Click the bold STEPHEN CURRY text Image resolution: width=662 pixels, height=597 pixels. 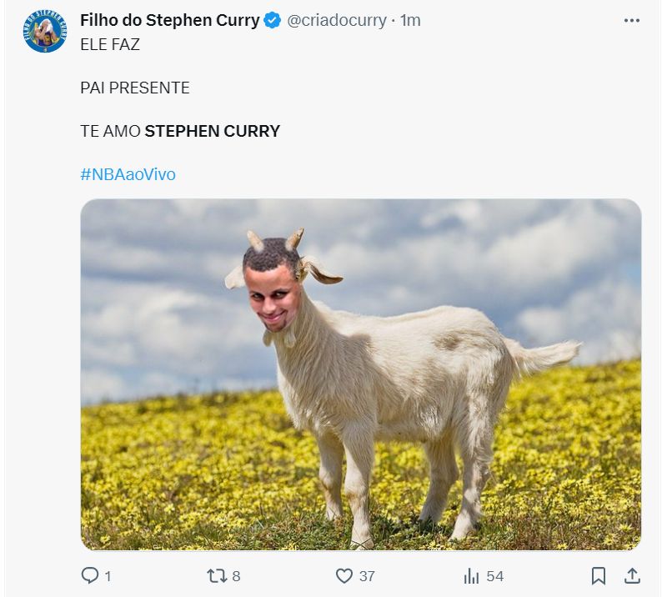coord(213,131)
